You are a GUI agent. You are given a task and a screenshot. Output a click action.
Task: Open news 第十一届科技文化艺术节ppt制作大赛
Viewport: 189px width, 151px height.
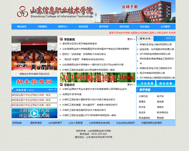click(93, 65)
